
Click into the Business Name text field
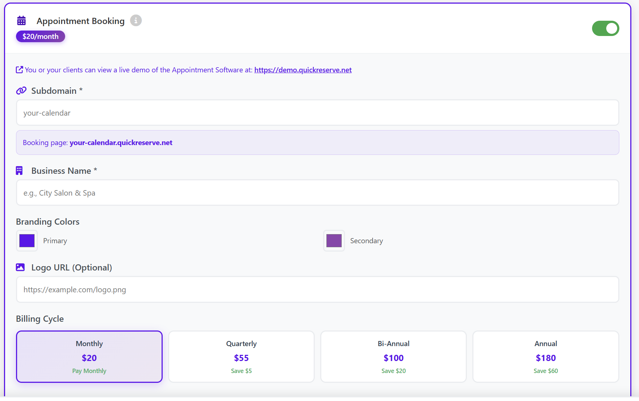(x=317, y=193)
